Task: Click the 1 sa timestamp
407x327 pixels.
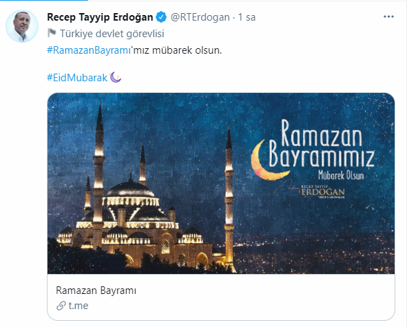Action: [247, 17]
